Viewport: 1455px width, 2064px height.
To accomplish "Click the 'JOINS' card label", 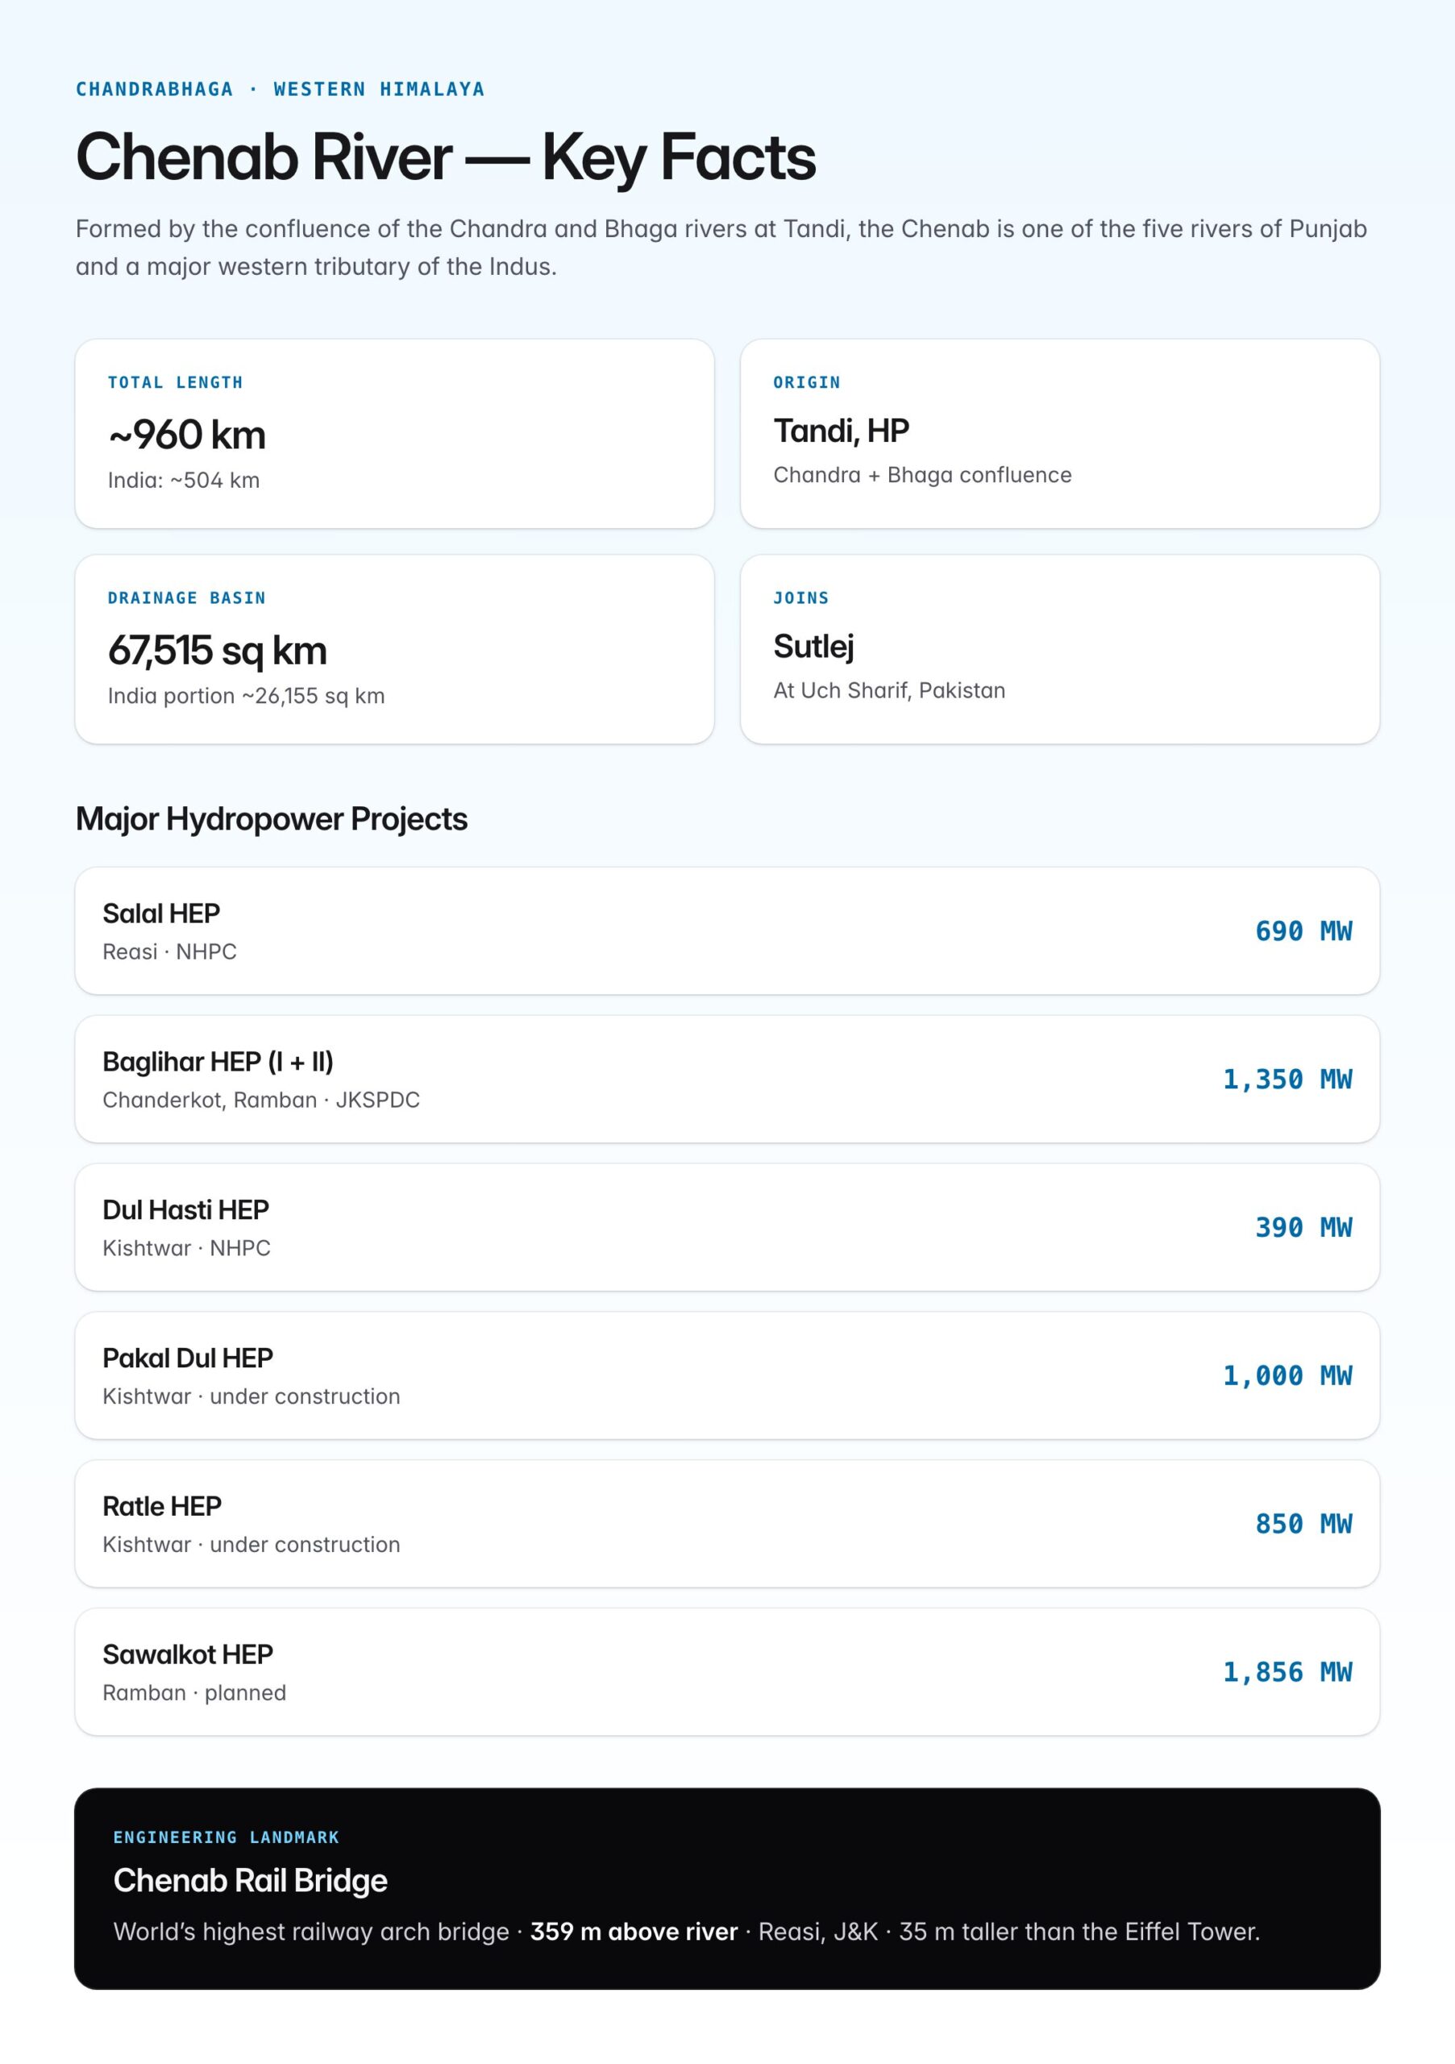I will pos(800,597).
